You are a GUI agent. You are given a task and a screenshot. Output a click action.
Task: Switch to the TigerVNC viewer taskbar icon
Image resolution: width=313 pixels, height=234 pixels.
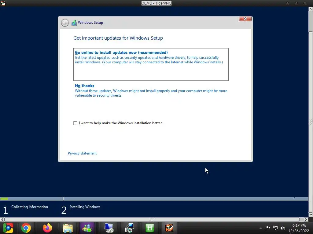click(x=169, y=228)
